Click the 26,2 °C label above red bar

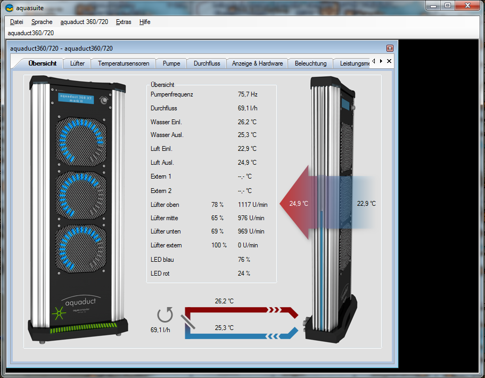pyautogui.click(x=224, y=301)
